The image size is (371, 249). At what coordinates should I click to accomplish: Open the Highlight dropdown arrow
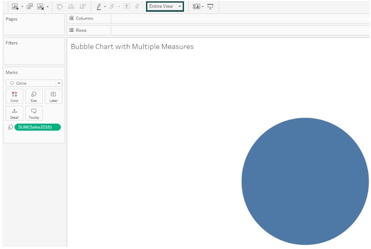105,7
